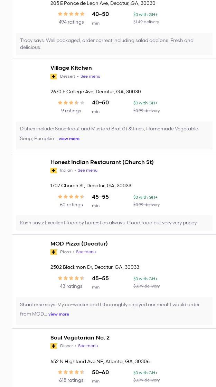The height and width of the screenshot is (387, 216).
Task: Open See menu for Soul Vegetarian No. 2
Action: pos(88,346)
